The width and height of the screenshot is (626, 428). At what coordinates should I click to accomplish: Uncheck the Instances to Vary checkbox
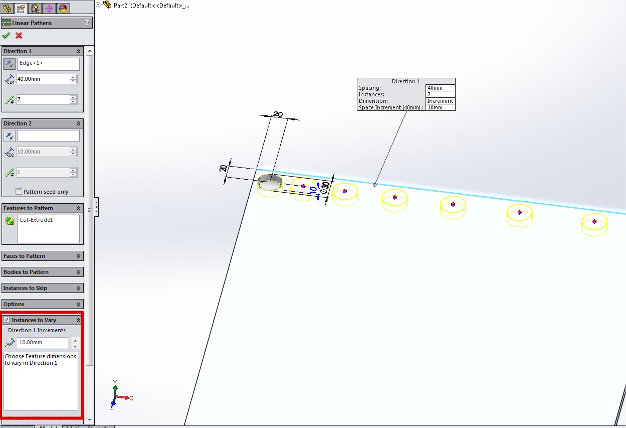click(x=7, y=320)
